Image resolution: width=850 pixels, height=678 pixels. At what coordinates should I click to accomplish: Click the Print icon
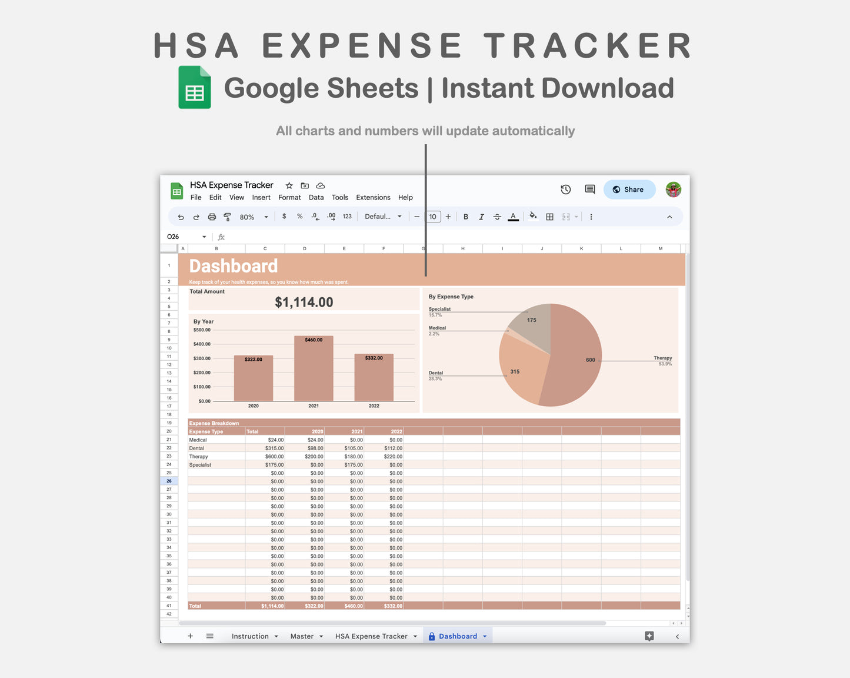pyautogui.click(x=212, y=217)
